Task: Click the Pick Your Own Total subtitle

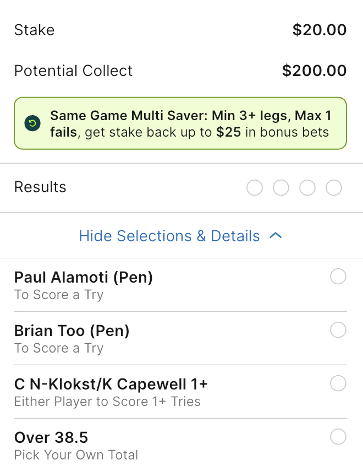Action: pos(76,455)
